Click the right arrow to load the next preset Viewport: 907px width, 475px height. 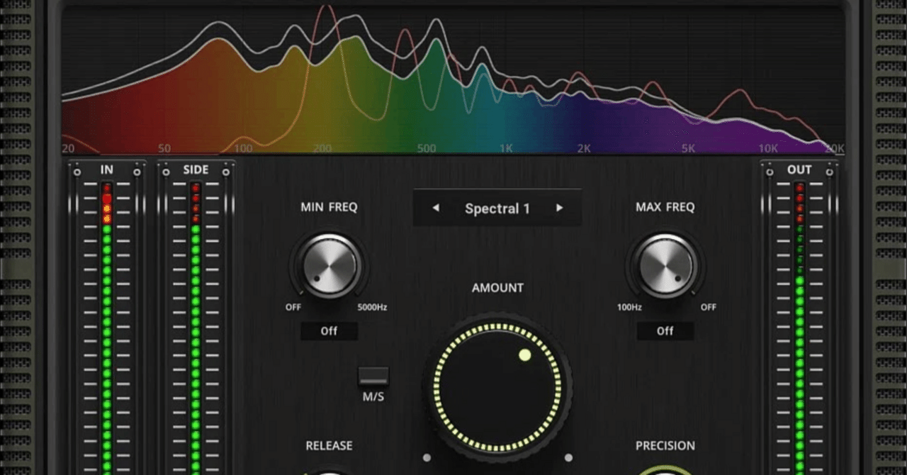[x=559, y=208]
